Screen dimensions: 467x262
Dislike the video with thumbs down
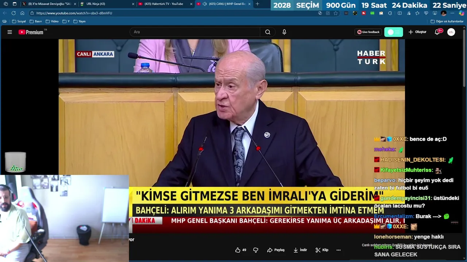click(x=256, y=250)
